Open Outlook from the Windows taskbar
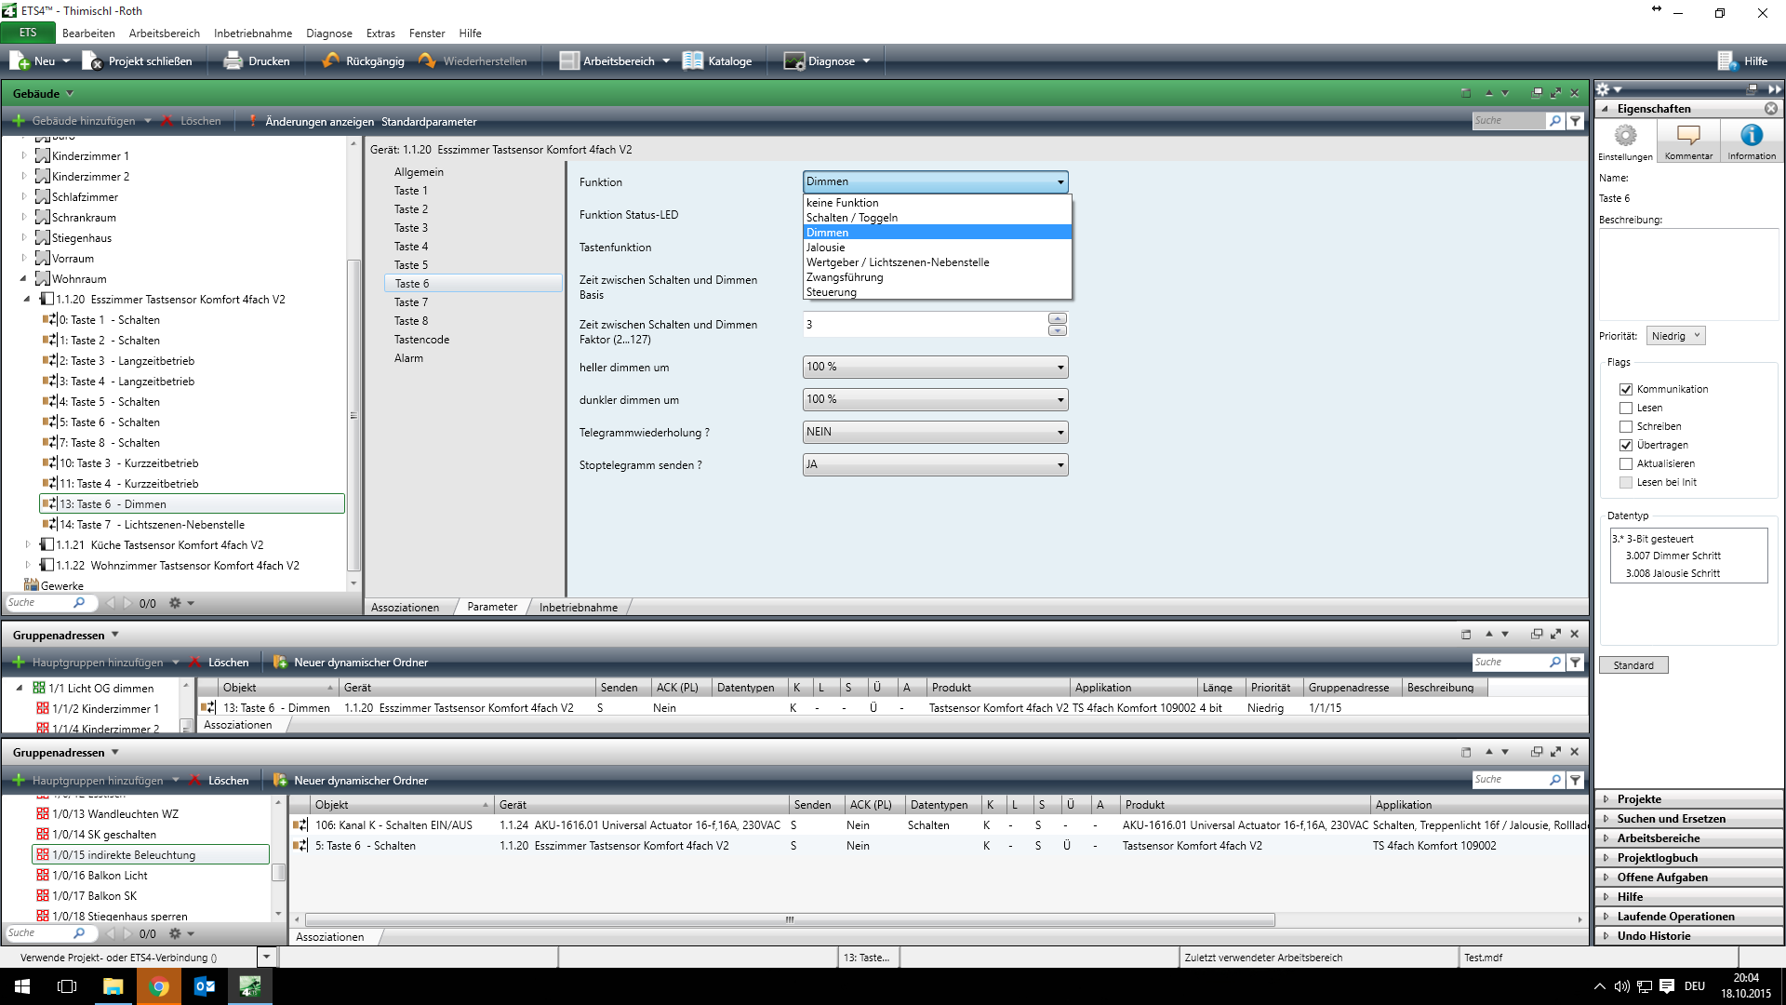This screenshot has width=1786, height=1005. tap(205, 986)
